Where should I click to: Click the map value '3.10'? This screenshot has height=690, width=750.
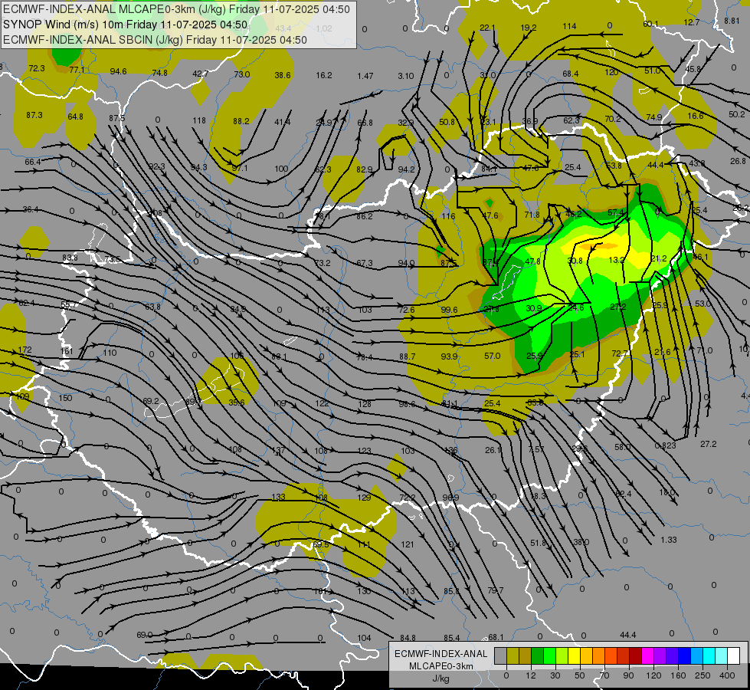405,76
